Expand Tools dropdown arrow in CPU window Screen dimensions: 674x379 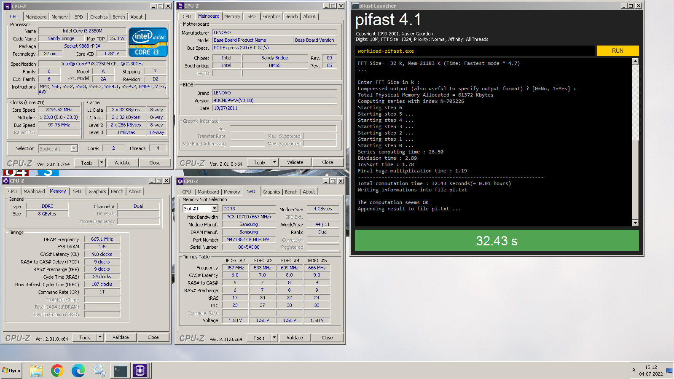click(x=102, y=163)
